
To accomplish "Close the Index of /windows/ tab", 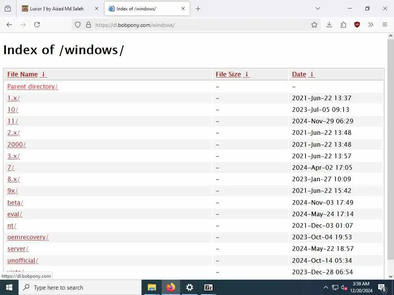I will (x=183, y=8).
